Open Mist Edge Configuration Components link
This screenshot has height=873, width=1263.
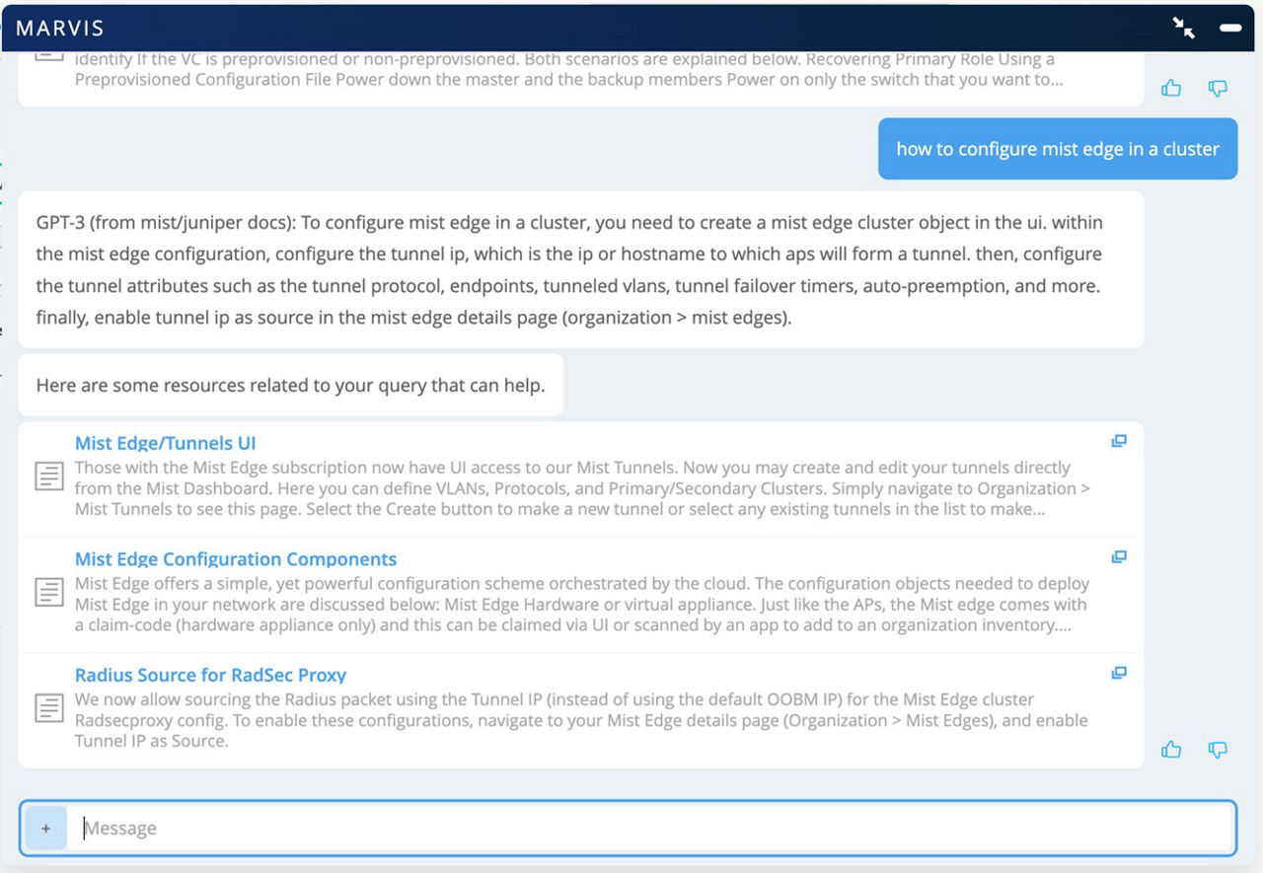pyautogui.click(x=236, y=559)
